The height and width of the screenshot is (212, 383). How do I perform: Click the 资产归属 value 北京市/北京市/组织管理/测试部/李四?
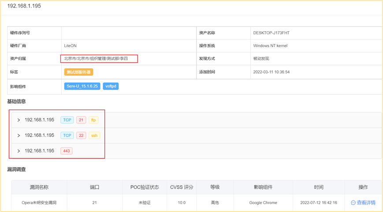click(x=96, y=58)
